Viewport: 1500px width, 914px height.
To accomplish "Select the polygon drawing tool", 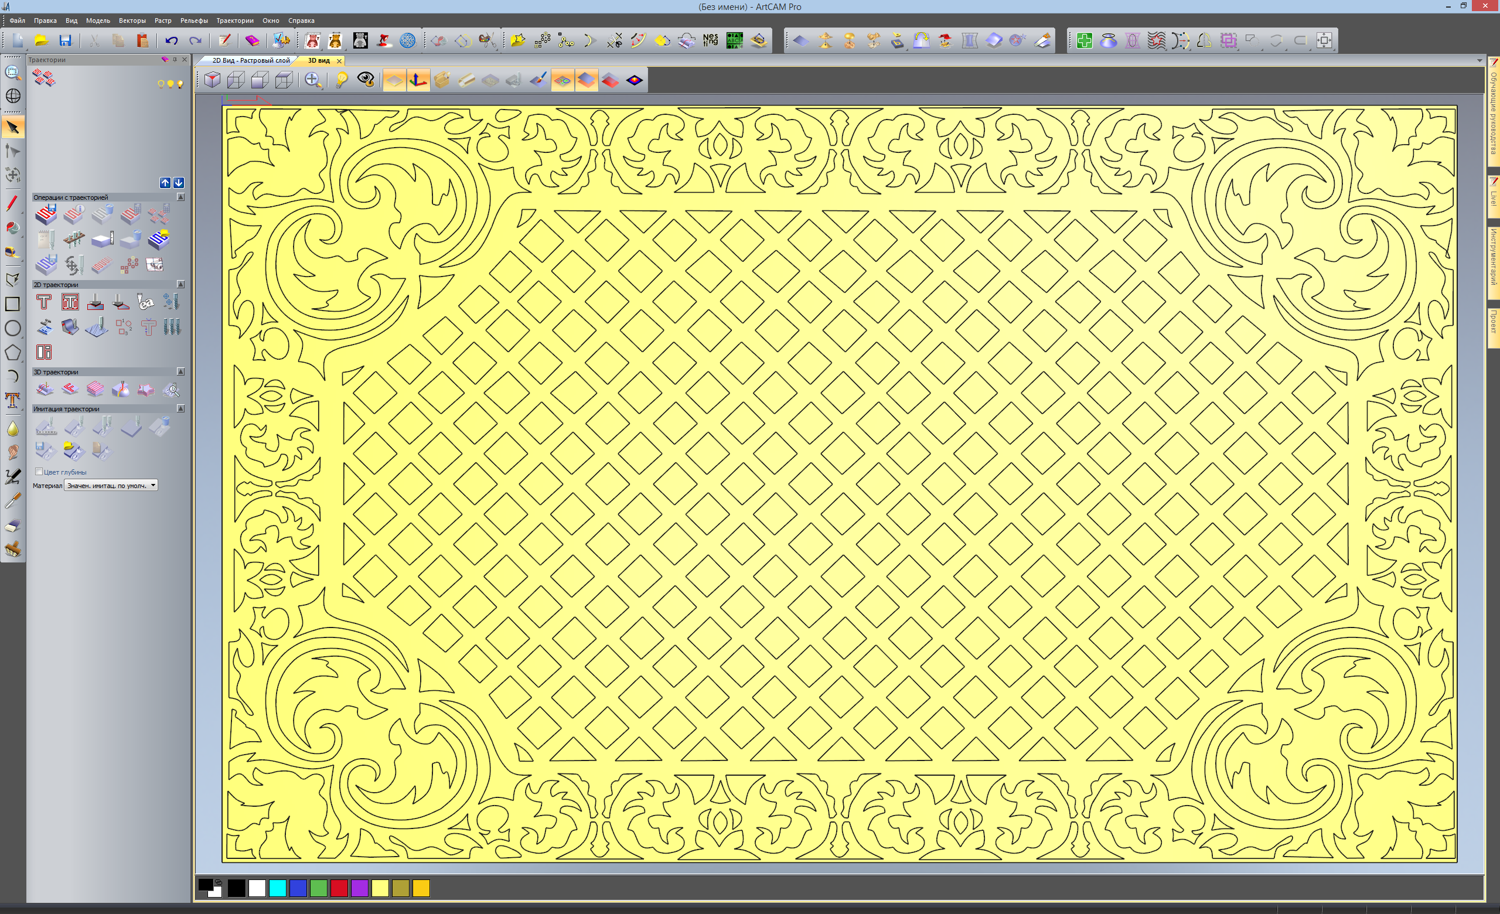I will click(12, 352).
